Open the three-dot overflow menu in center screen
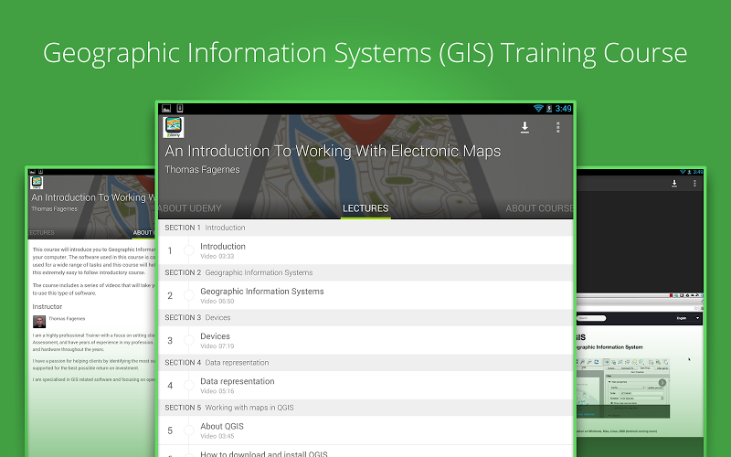 pyautogui.click(x=557, y=127)
